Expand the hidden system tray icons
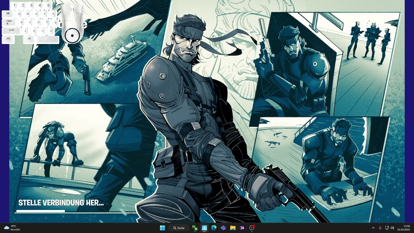414x233 pixels. click(373, 228)
